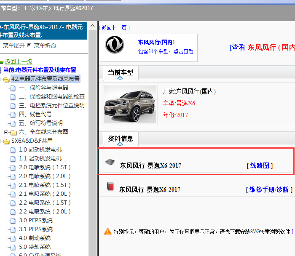Image resolution: width=295 pixels, height=256 pixels.
Task: Click the 查看 东风风行 red header link
Action: (262, 47)
